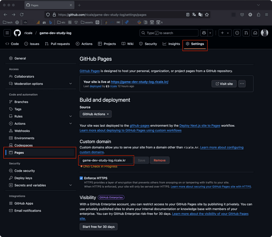Open the GitHub hamburger navigation menu
272x237 pixels.
point(7,33)
